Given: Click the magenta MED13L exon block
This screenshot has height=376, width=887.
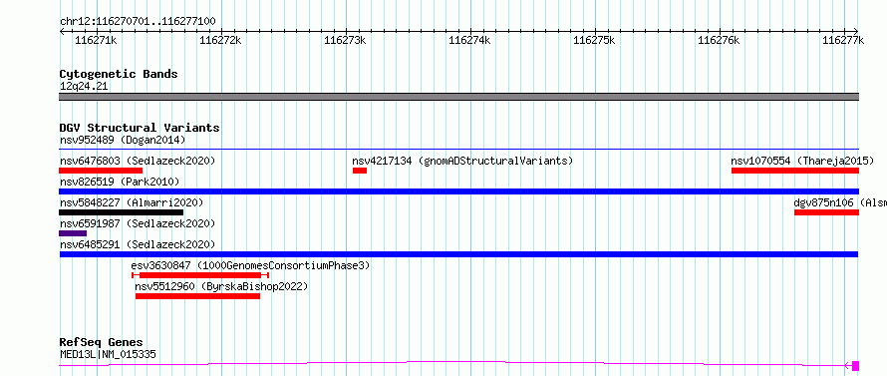Looking at the screenshot, I should click(855, 366).
